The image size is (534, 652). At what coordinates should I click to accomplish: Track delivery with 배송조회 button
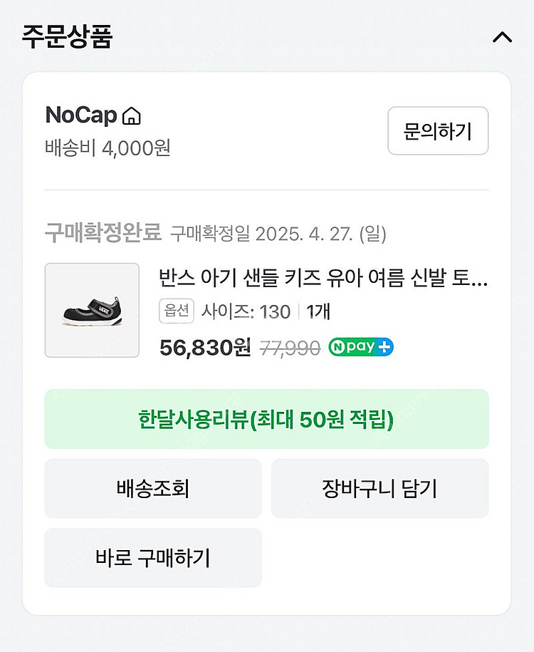tap(153, 488)
